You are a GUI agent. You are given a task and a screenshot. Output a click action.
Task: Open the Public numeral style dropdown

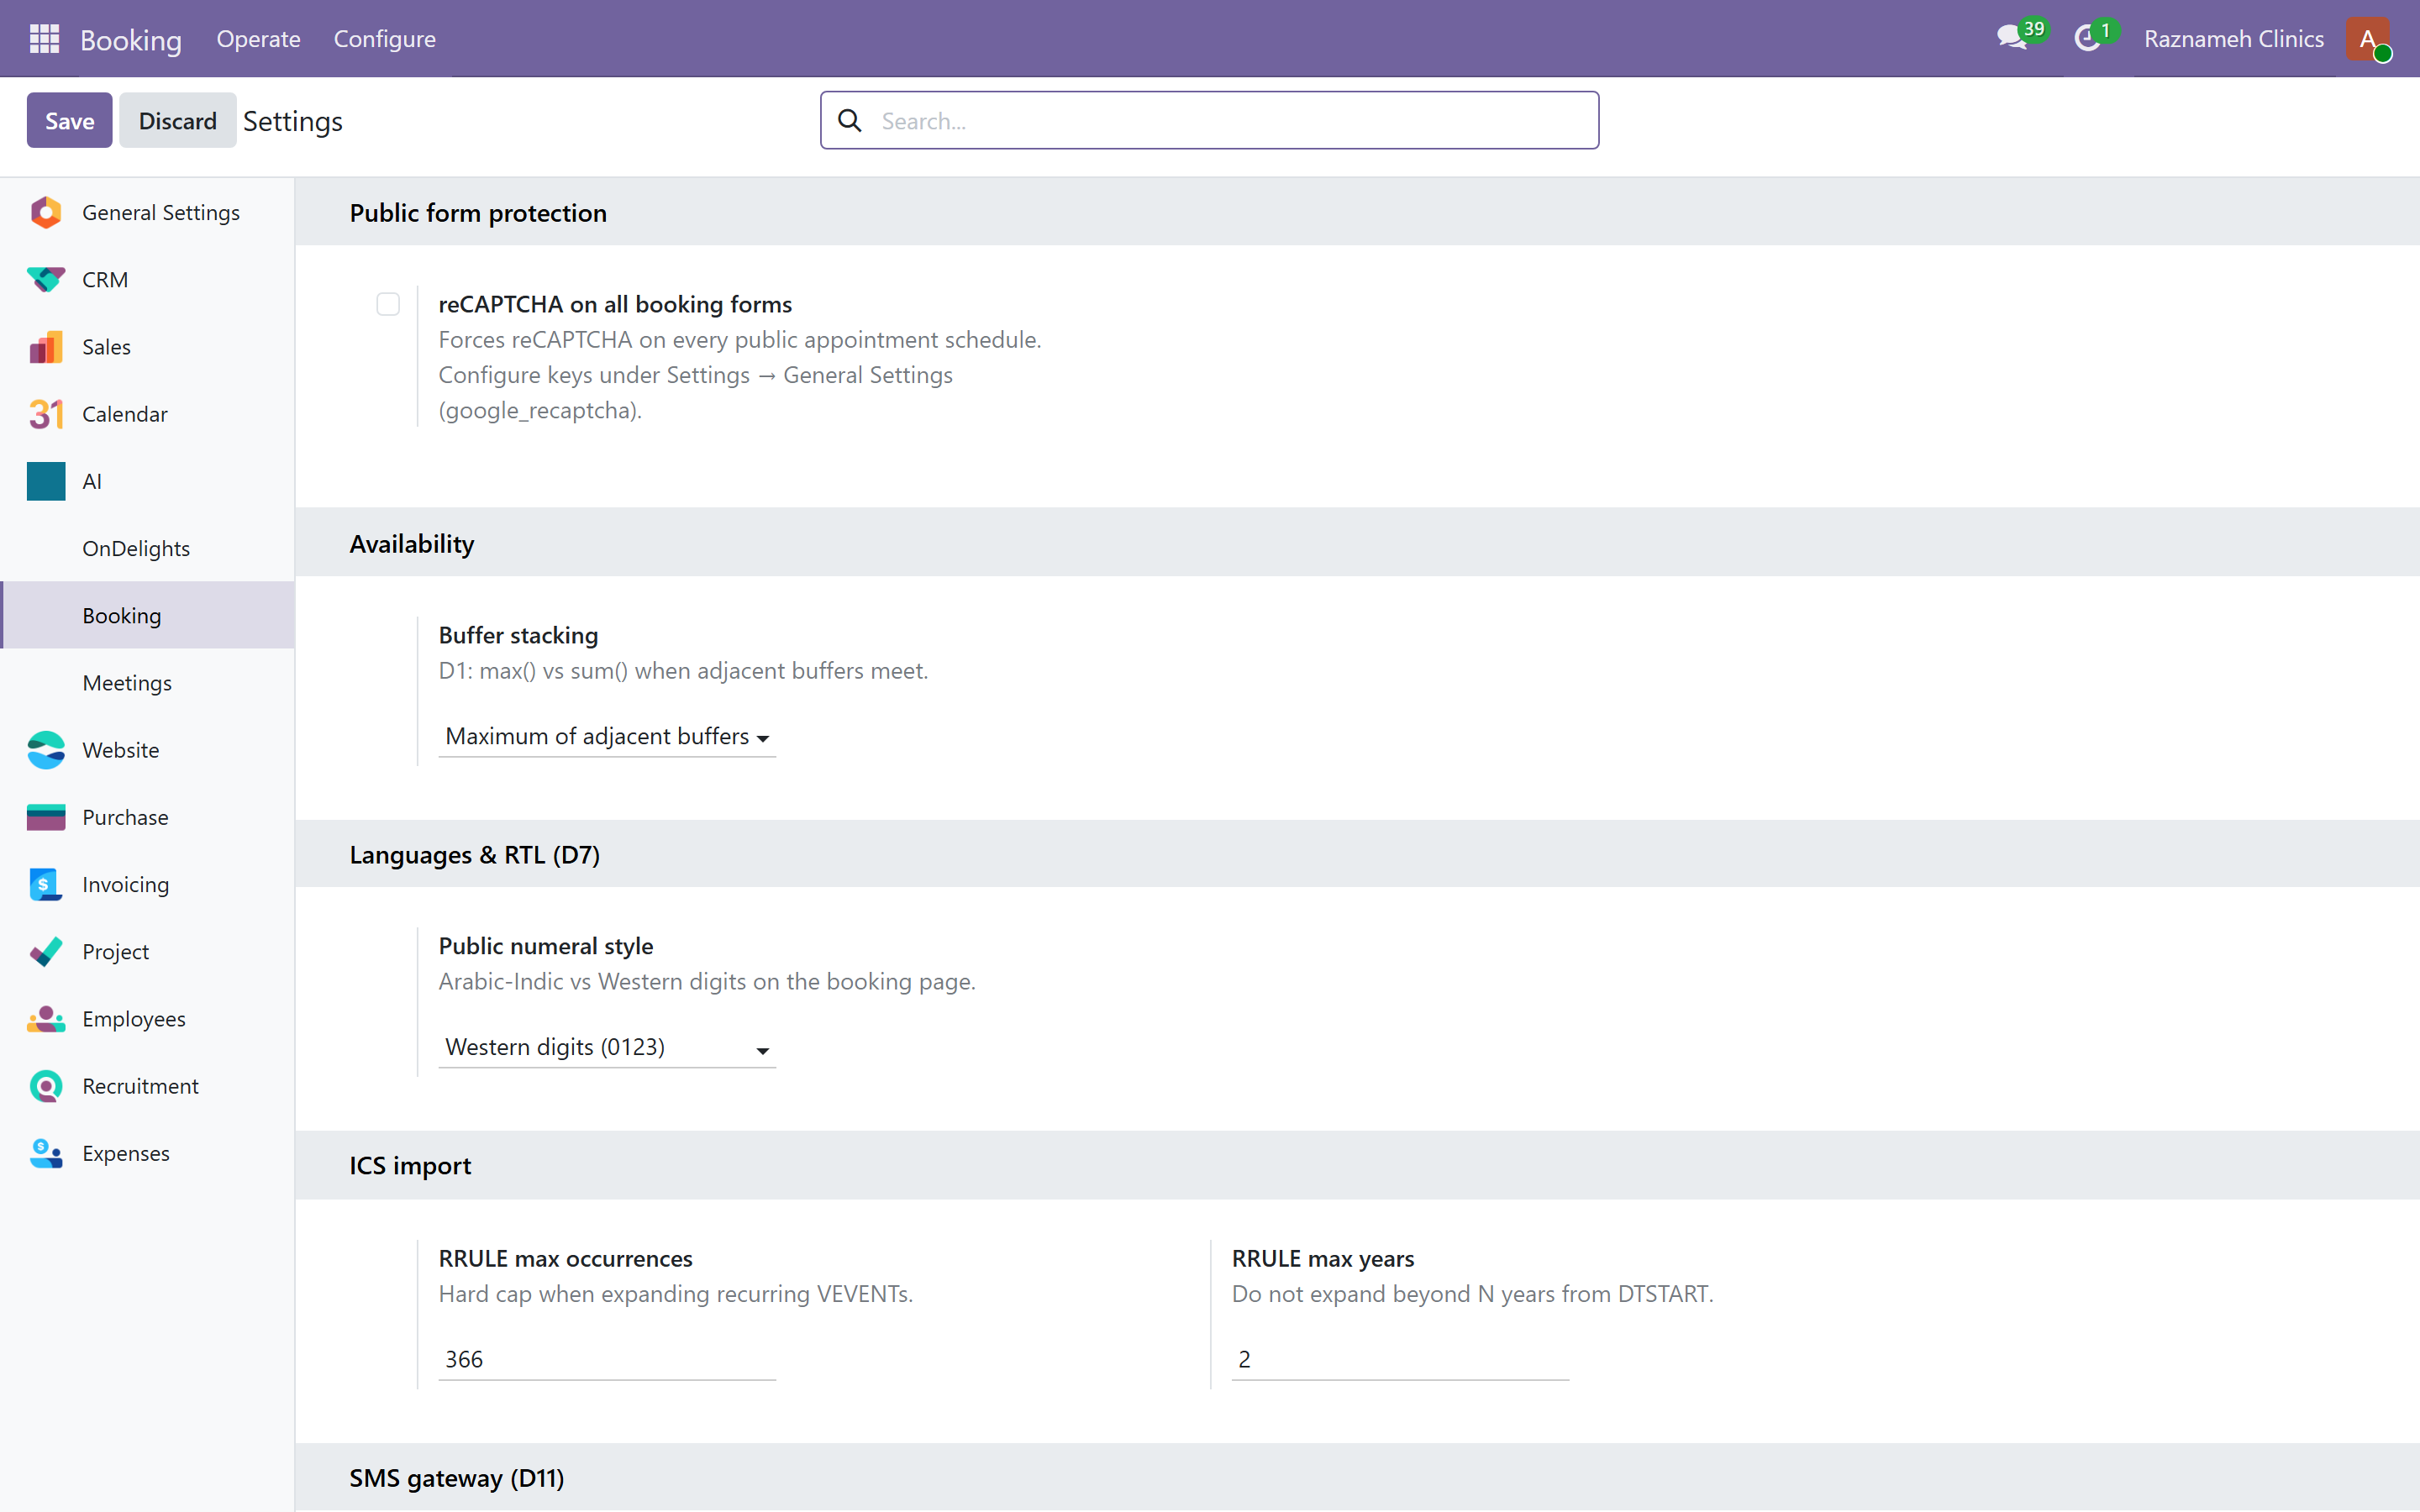tap(607, 1048)
